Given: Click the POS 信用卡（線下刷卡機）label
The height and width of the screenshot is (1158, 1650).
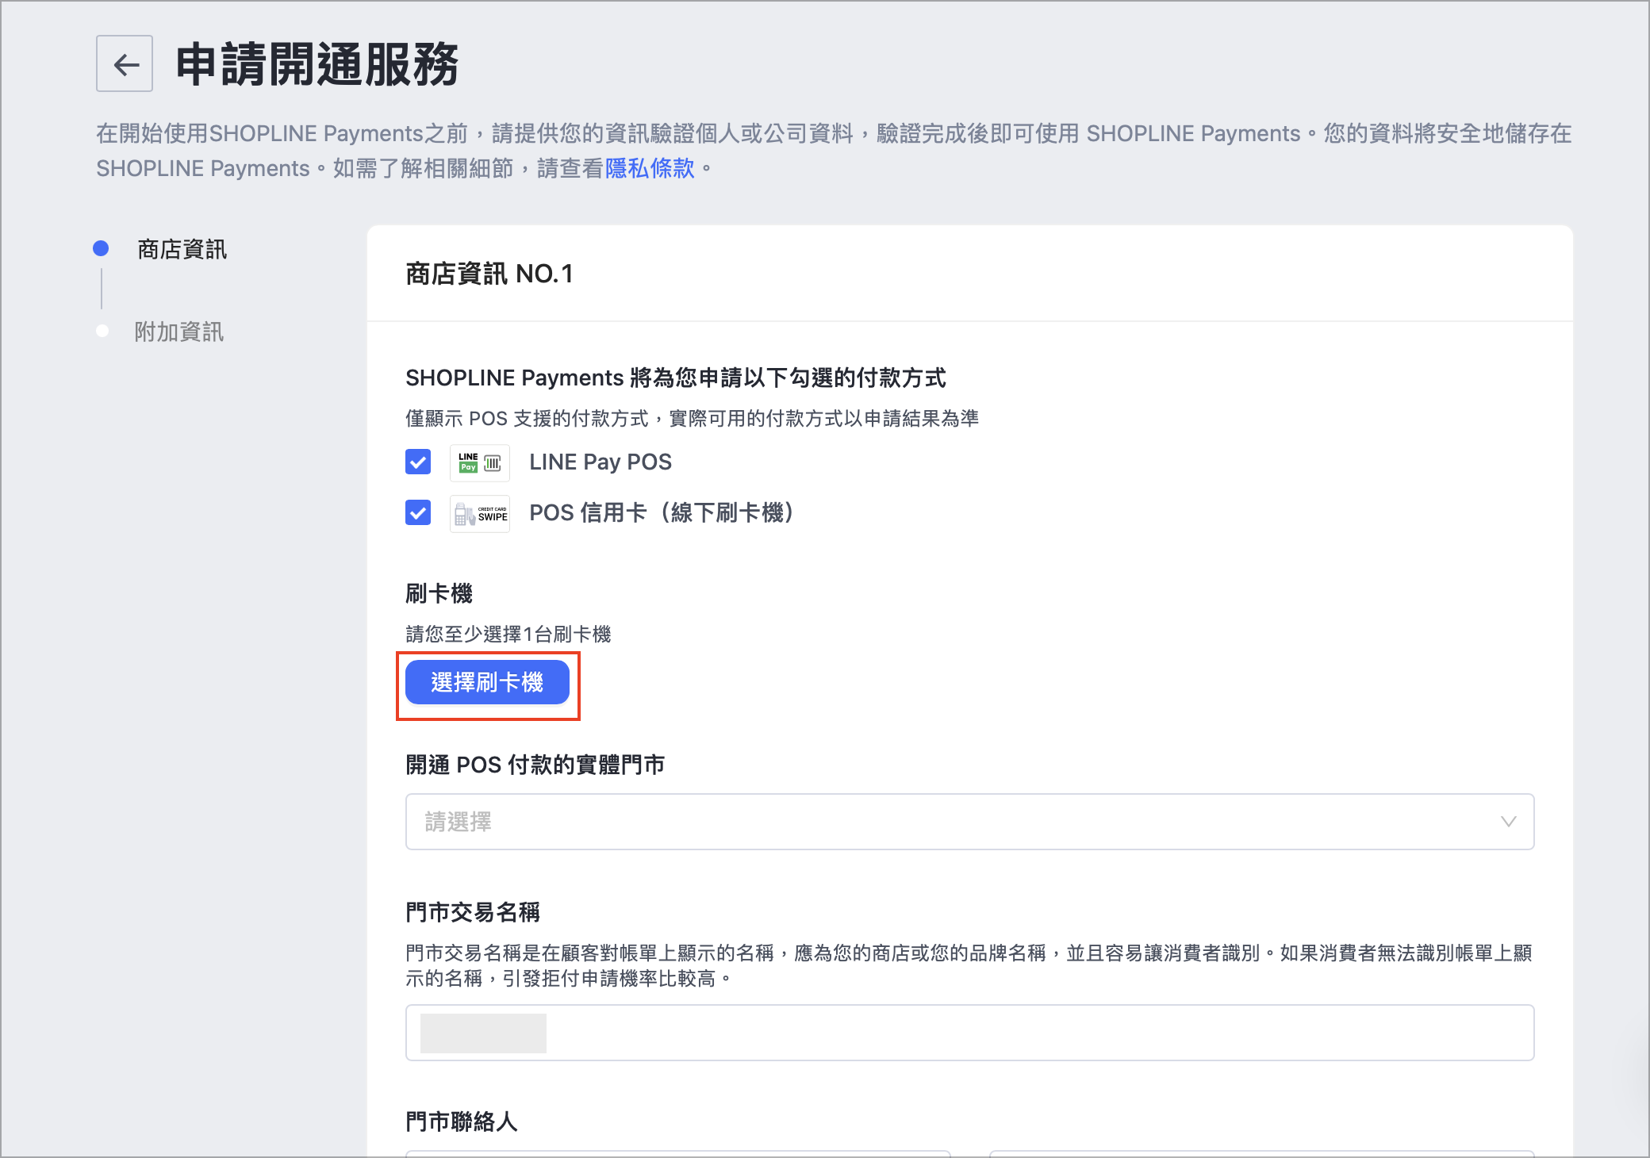Looking at the screenshot, I should [x=662, y=512].
